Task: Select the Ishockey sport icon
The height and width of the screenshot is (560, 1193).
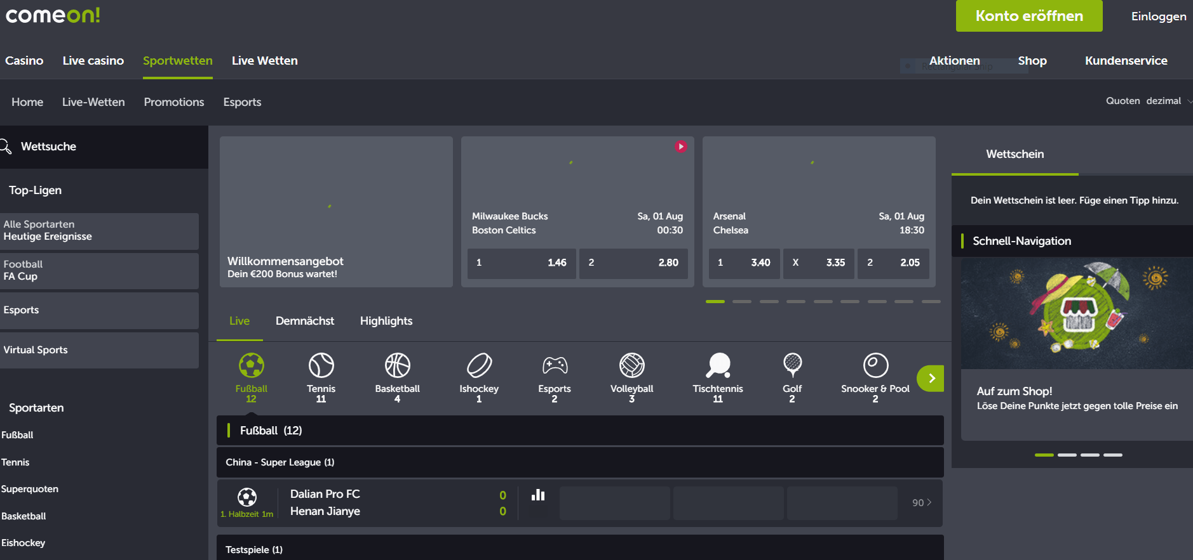Action: coord(479,365)
